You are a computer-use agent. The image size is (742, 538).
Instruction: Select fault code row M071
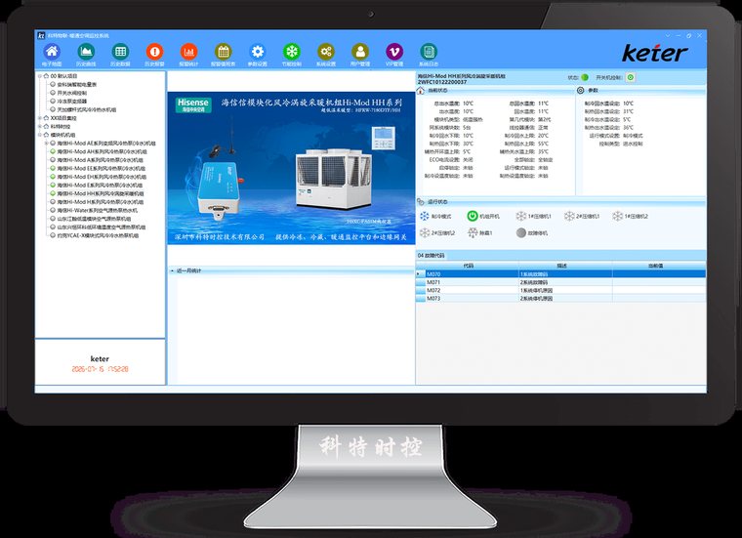[560, 282]
